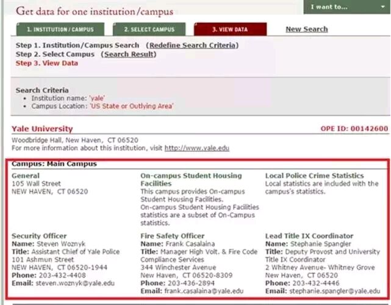Click the Yale University heading
This screenshot has width=391, height=305.
42,129
